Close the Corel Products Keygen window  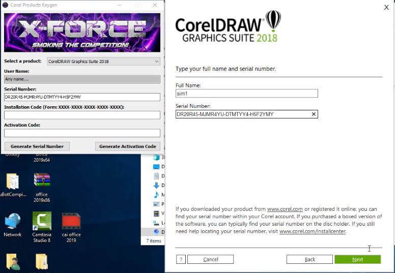click(155, 5)
